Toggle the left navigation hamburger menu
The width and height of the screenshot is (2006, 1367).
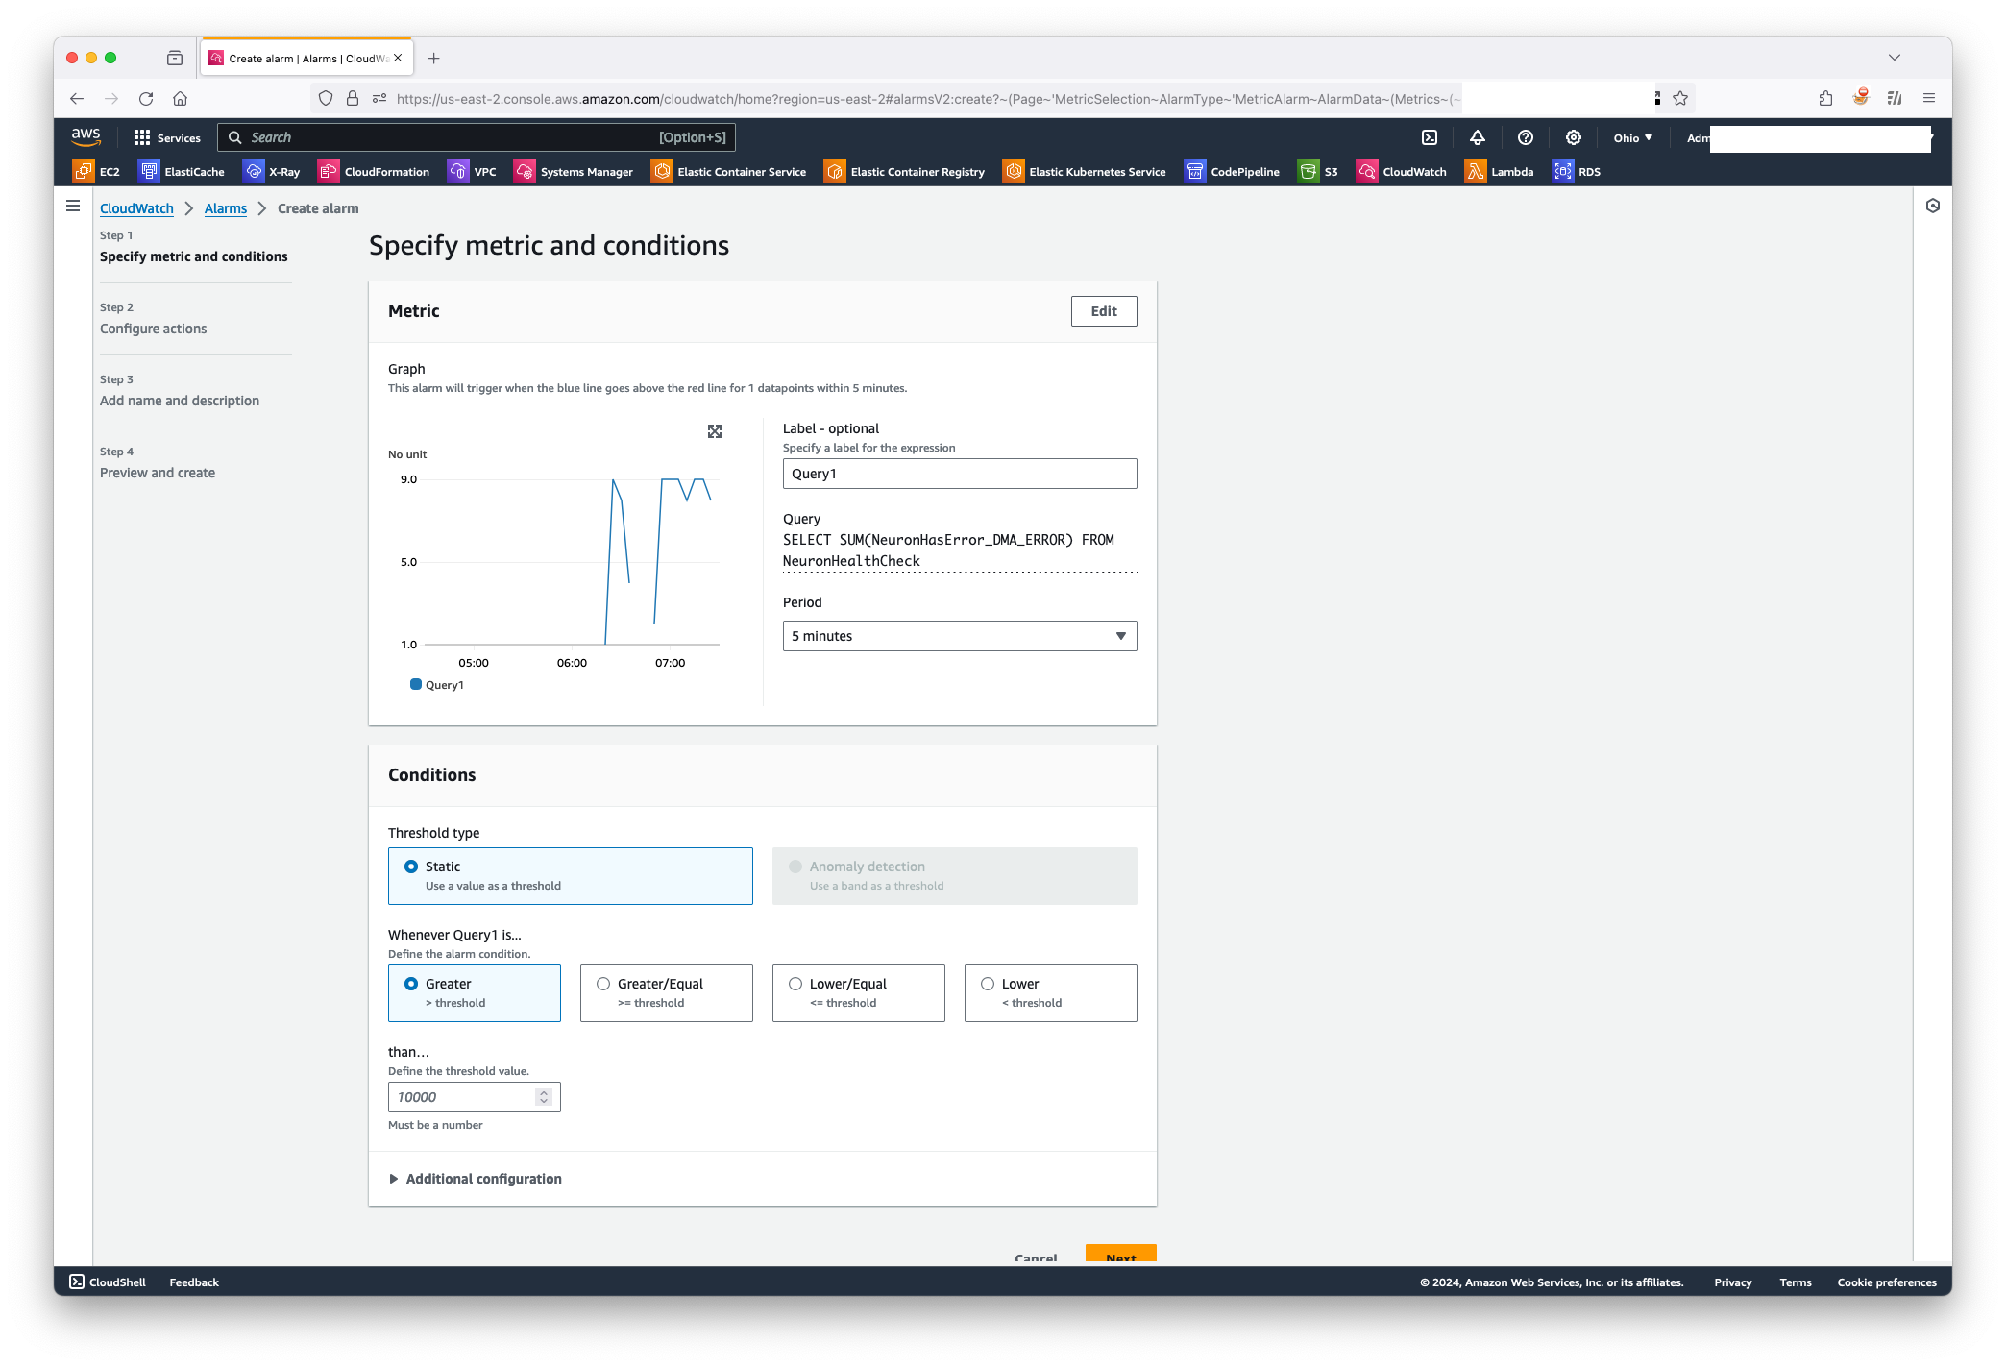(x=73, y=206)
